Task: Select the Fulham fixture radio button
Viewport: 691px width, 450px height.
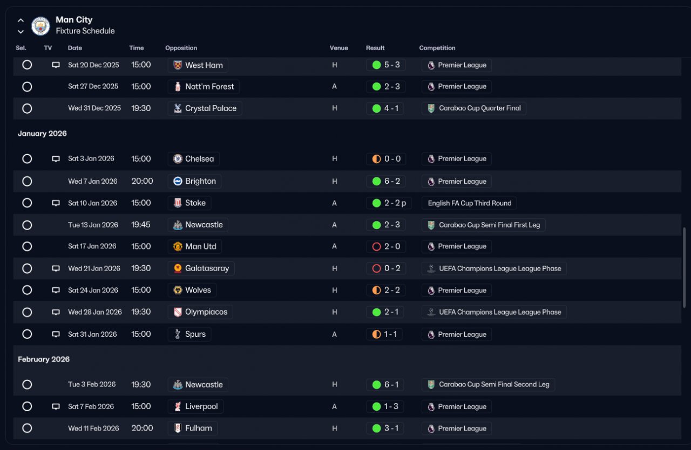Action: tap(27, 428)
